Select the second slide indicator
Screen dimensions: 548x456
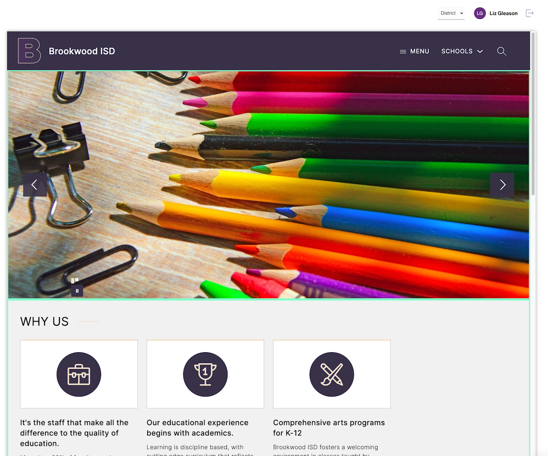coord(77,280)
